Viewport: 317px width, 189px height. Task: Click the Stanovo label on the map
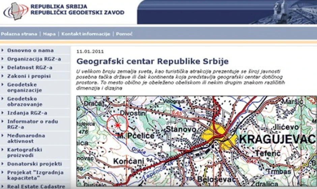[181, 129]
